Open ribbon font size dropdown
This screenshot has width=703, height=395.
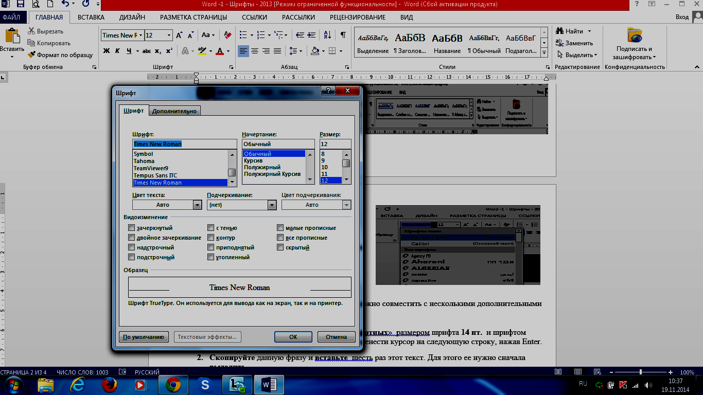pyautogui.click(x=169, y=35)
